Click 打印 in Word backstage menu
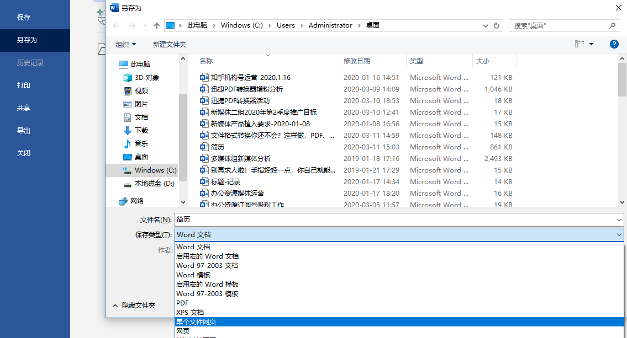 tap(24, 85)
